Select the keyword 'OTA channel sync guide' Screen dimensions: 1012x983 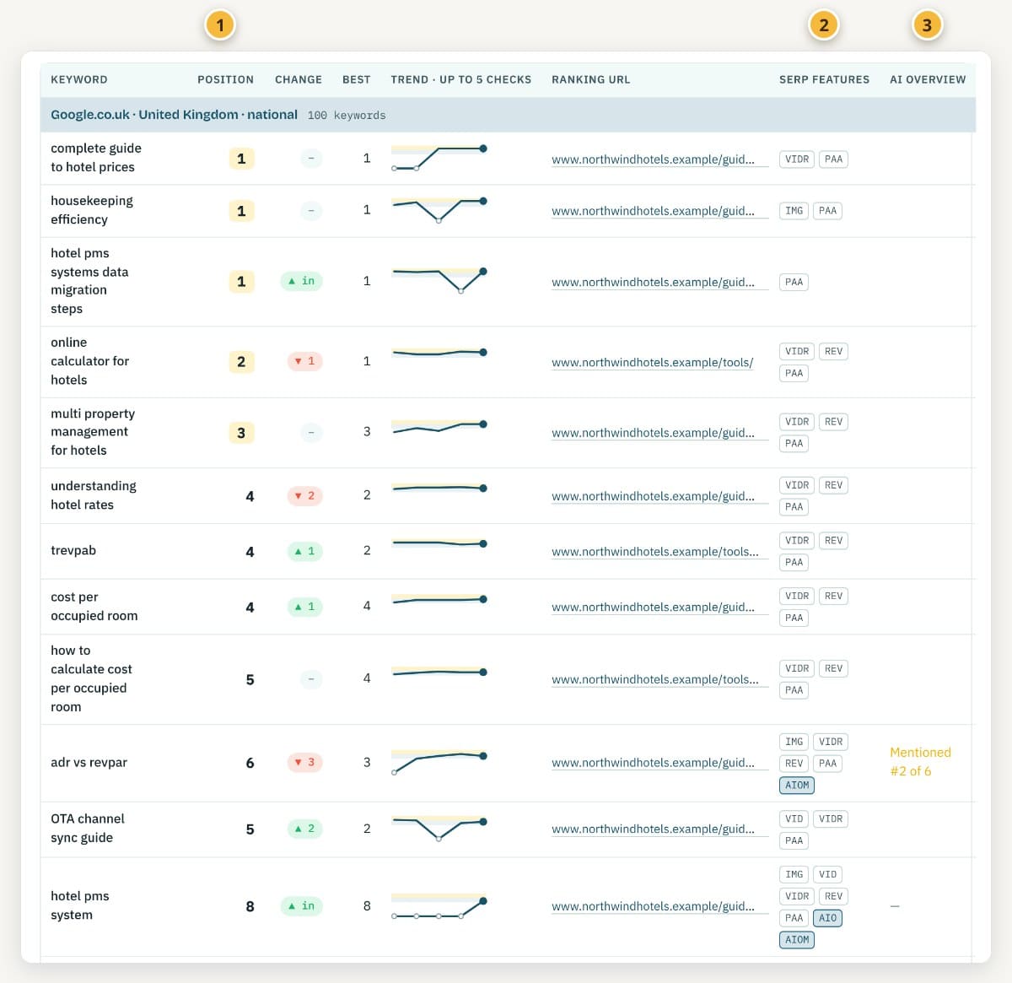[88, 828]
